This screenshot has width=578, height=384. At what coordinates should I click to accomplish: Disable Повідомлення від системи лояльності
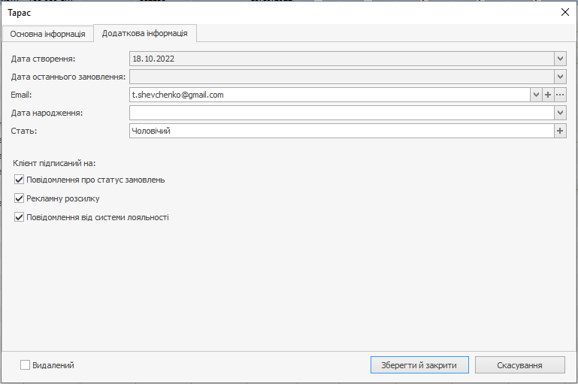20,217
